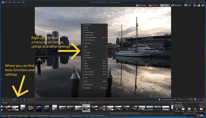Click the fit image icon at toolbar far right
Image resolution: width=206 pixels, height=118 pixels.
coord(204,100)
